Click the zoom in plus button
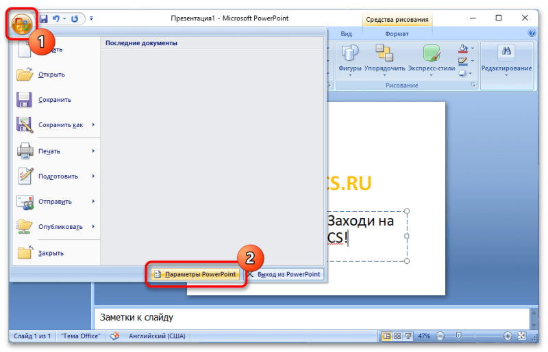Viewport: 548px width, 352px height. [508, 336]
